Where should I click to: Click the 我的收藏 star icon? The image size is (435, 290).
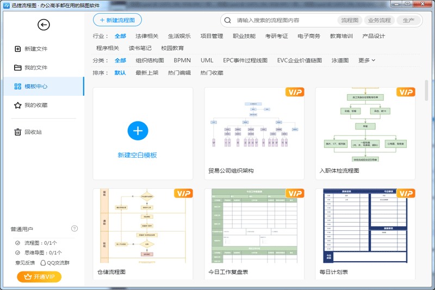tap(17, 105)
